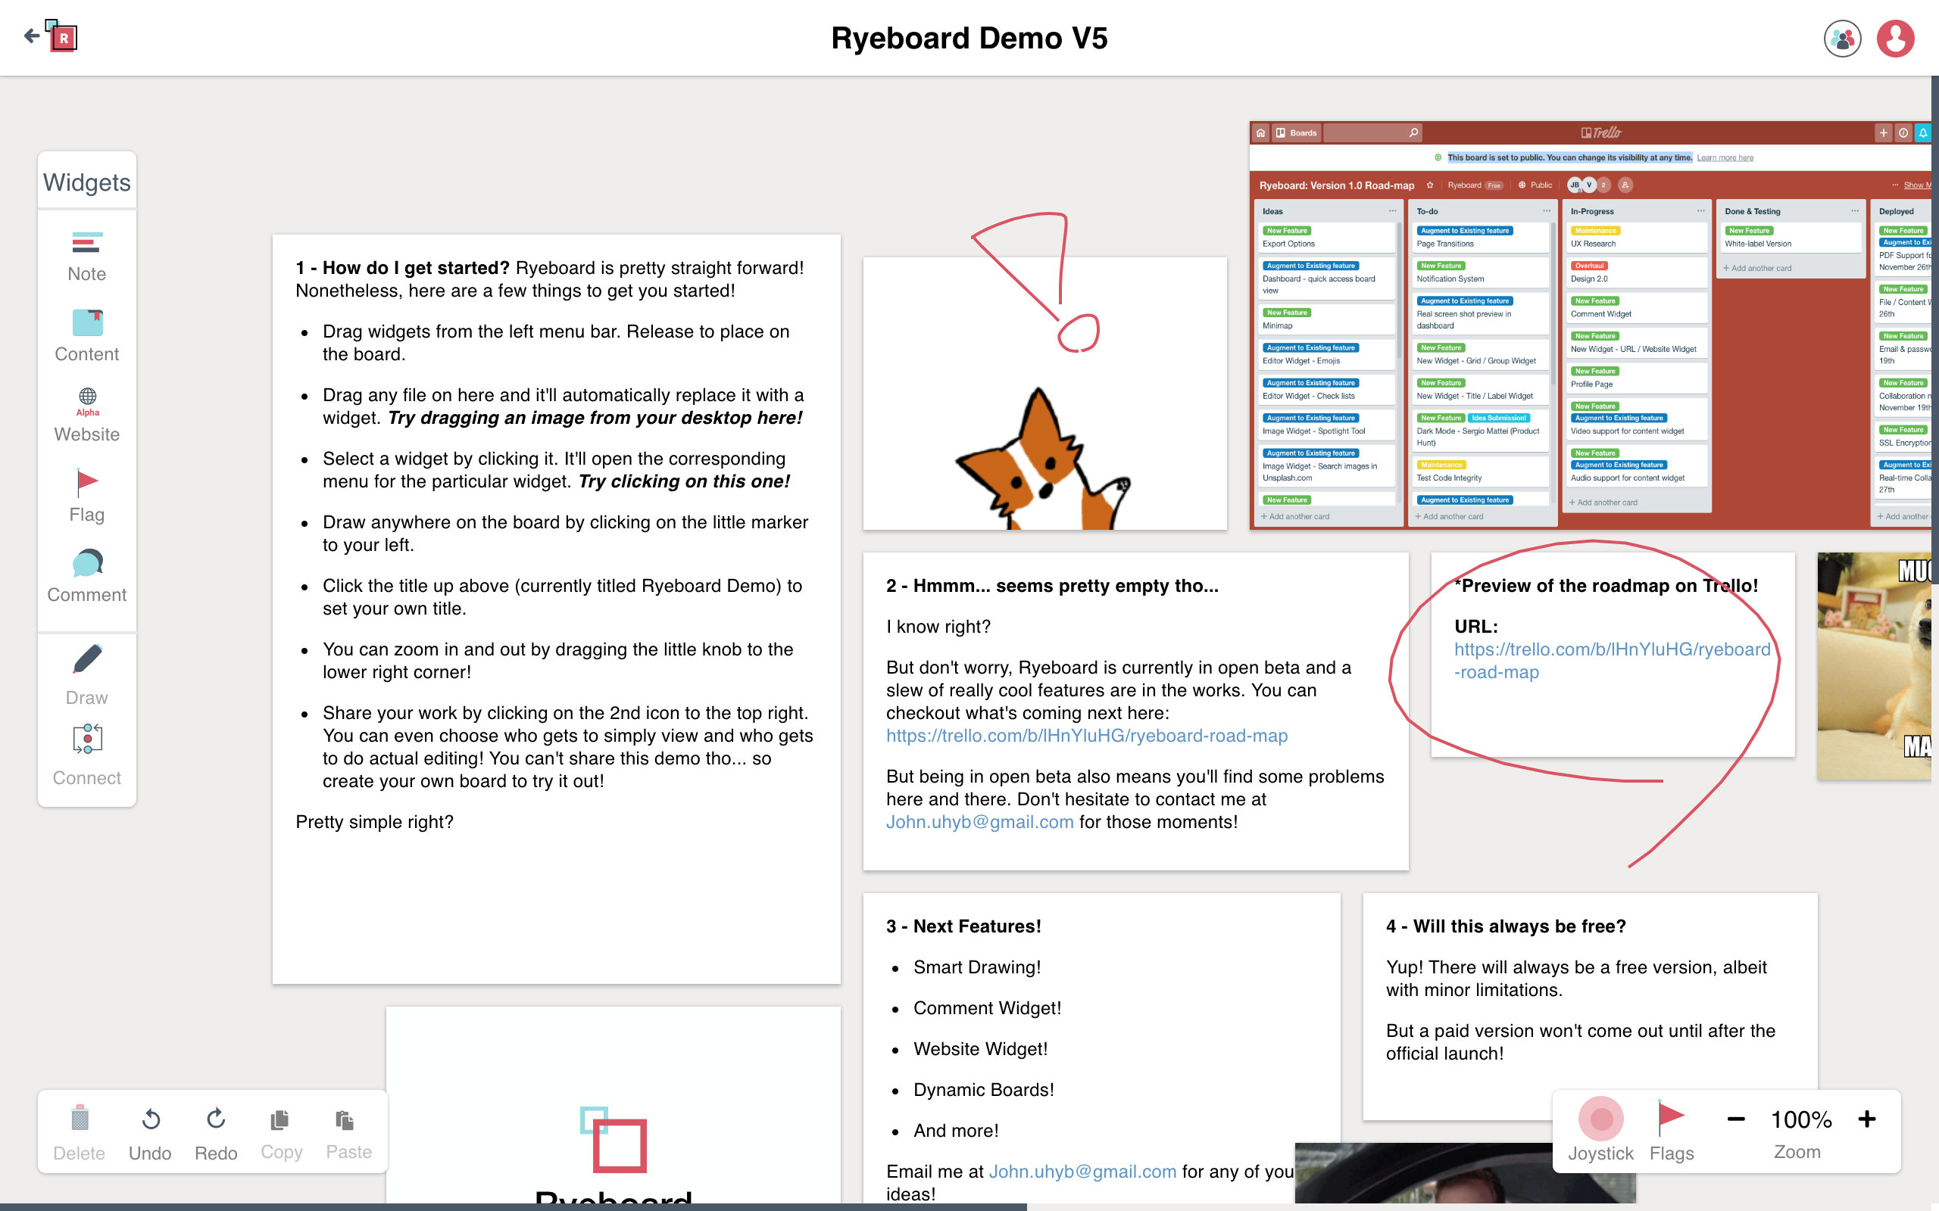The image size is (1939, 1211).
Task: Select the doge meme image
Action: (1874, 665)
